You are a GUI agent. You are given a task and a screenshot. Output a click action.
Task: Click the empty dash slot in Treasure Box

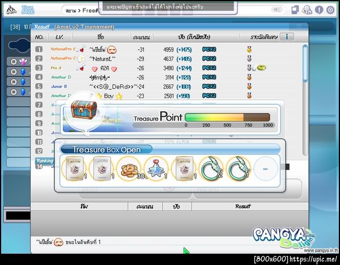(266, 169)
